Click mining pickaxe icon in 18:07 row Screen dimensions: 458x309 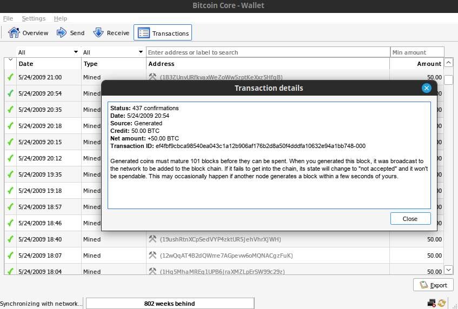[x=152, y=255]
